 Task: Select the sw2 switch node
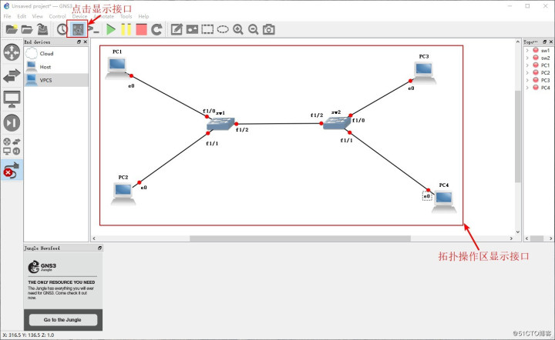[x=337, y=122]
